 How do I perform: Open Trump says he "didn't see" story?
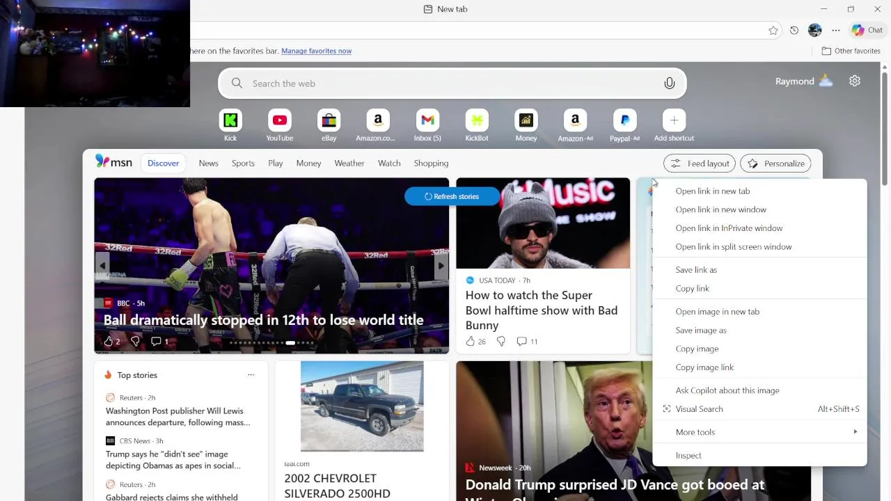coord(173,460)
